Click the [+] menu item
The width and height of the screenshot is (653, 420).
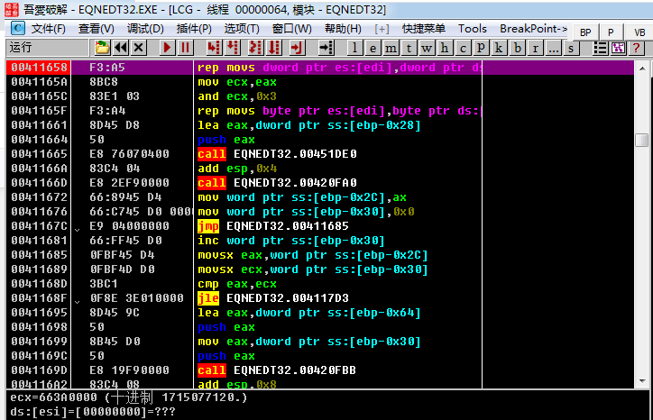(382, 29)
